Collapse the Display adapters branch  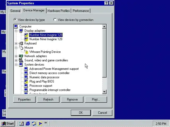[x=16, y=31]
